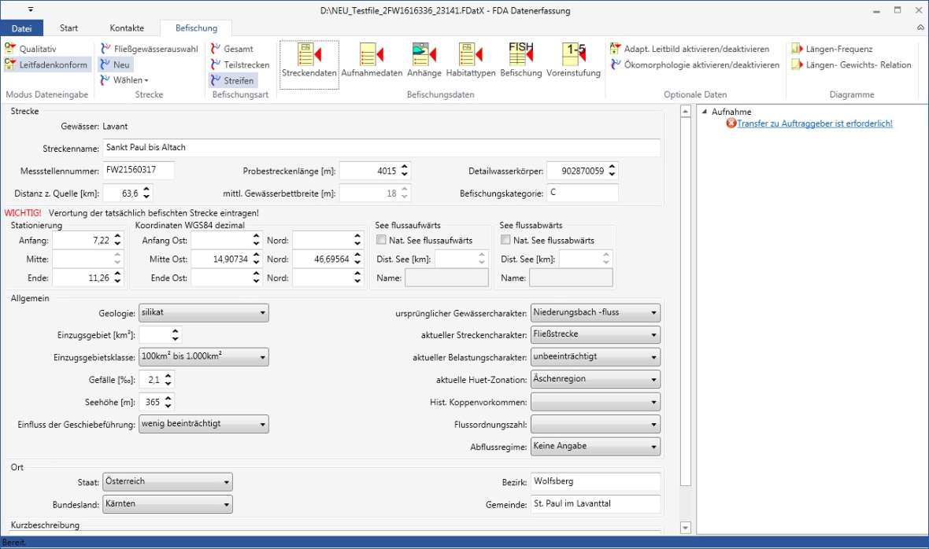Screen dimensions: 929x549
Task: Open the aktueller Streckencharakter dropdown
Action: tap(595, 334)
